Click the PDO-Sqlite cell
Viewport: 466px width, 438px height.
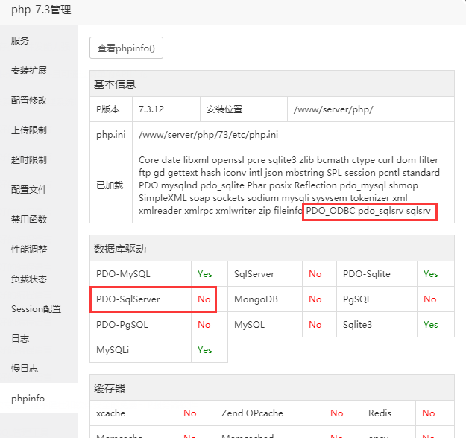pyautogui.click(x=377, y=274)
